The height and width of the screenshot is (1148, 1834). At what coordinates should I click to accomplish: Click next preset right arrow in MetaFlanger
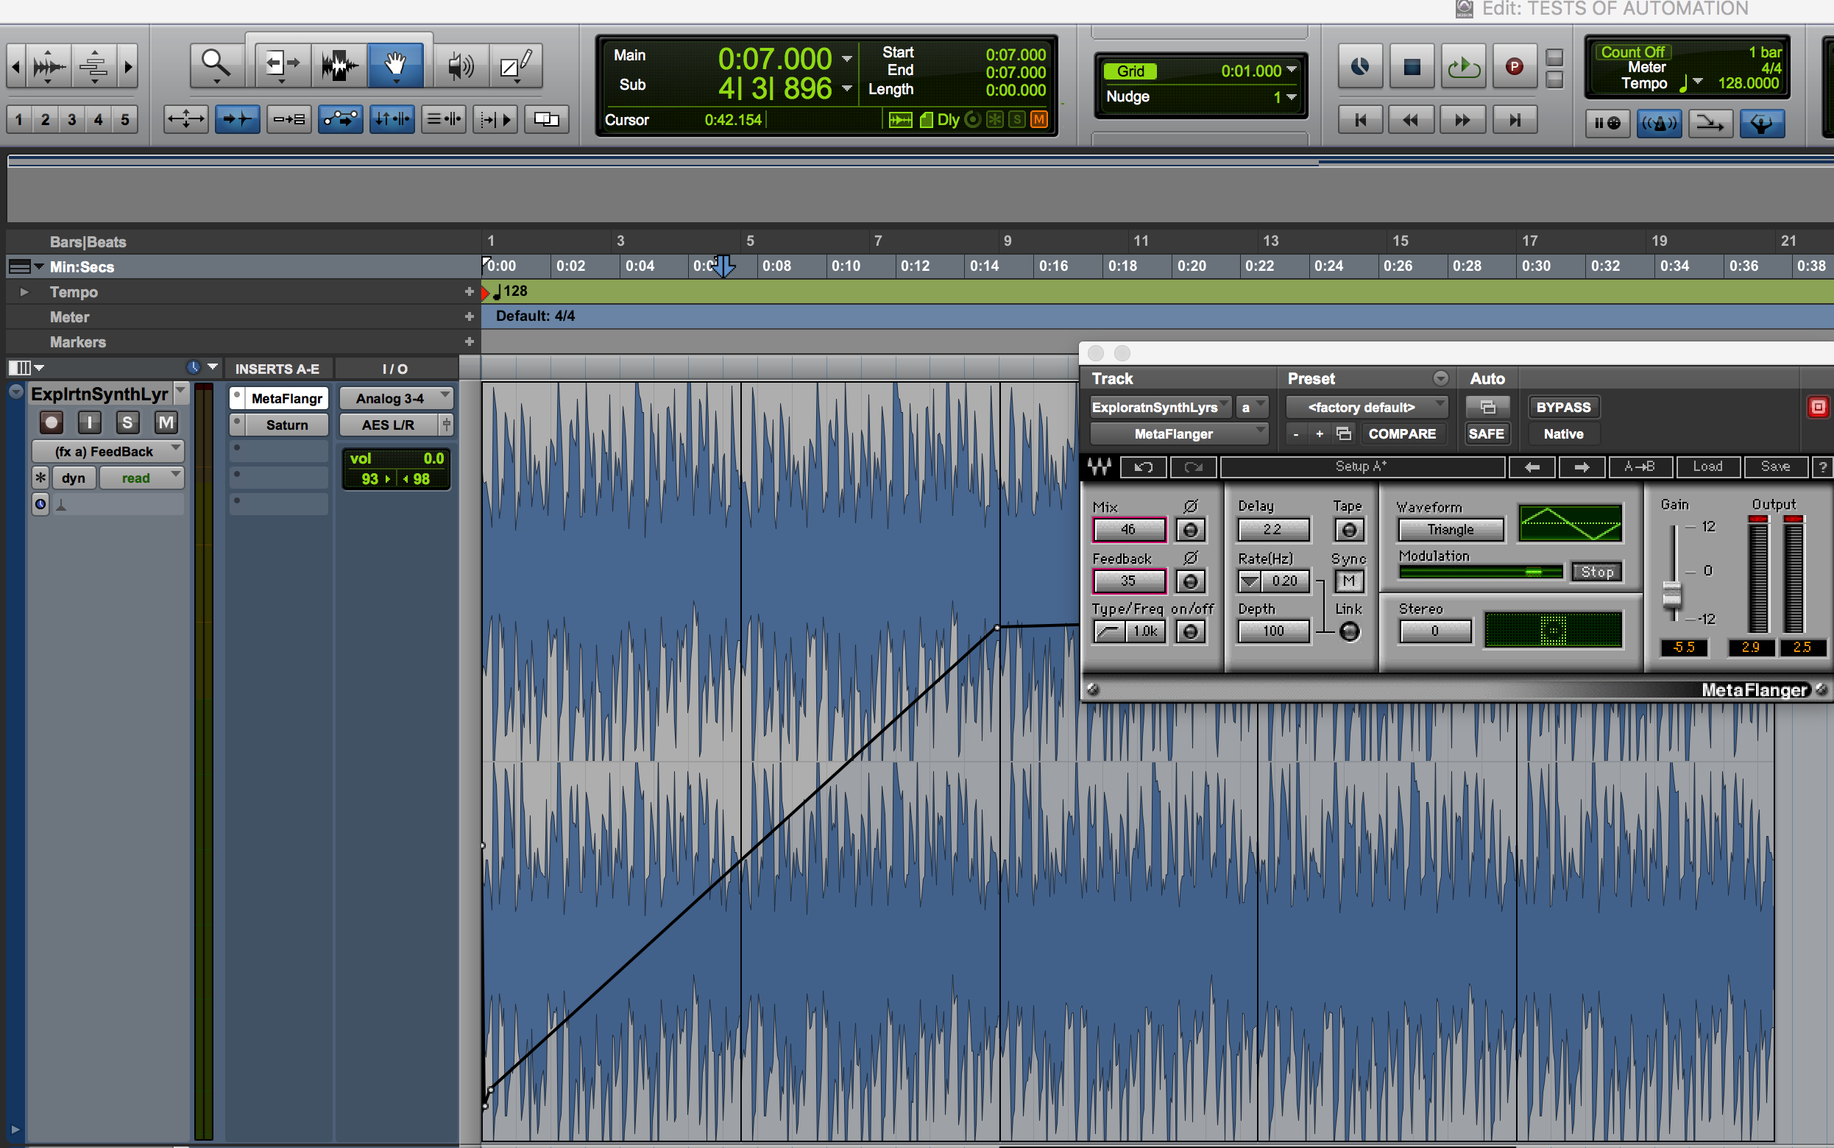click(x=1582, y=467)
